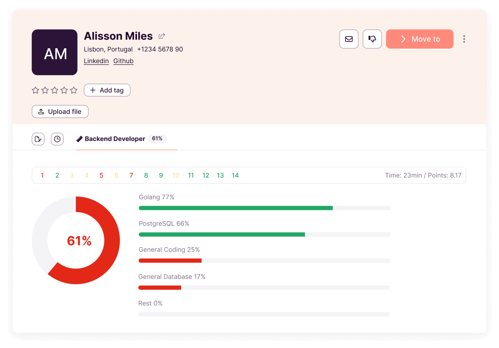Click the thumbs-down reject icon
The image size is (499, 348).
point(372,39)
